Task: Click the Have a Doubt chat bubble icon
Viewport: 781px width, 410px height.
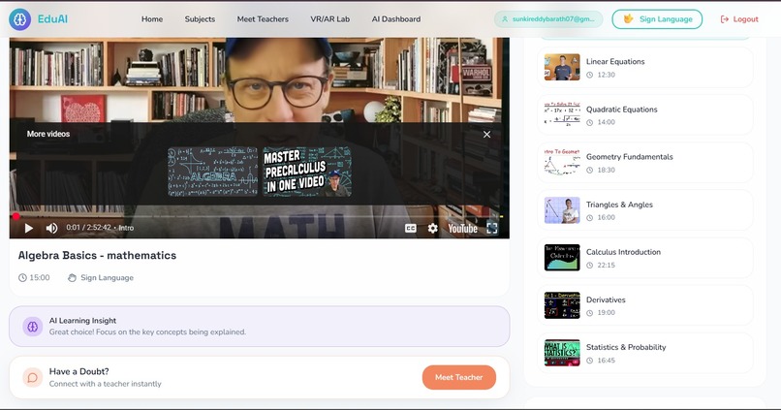Action: [32, 378]
